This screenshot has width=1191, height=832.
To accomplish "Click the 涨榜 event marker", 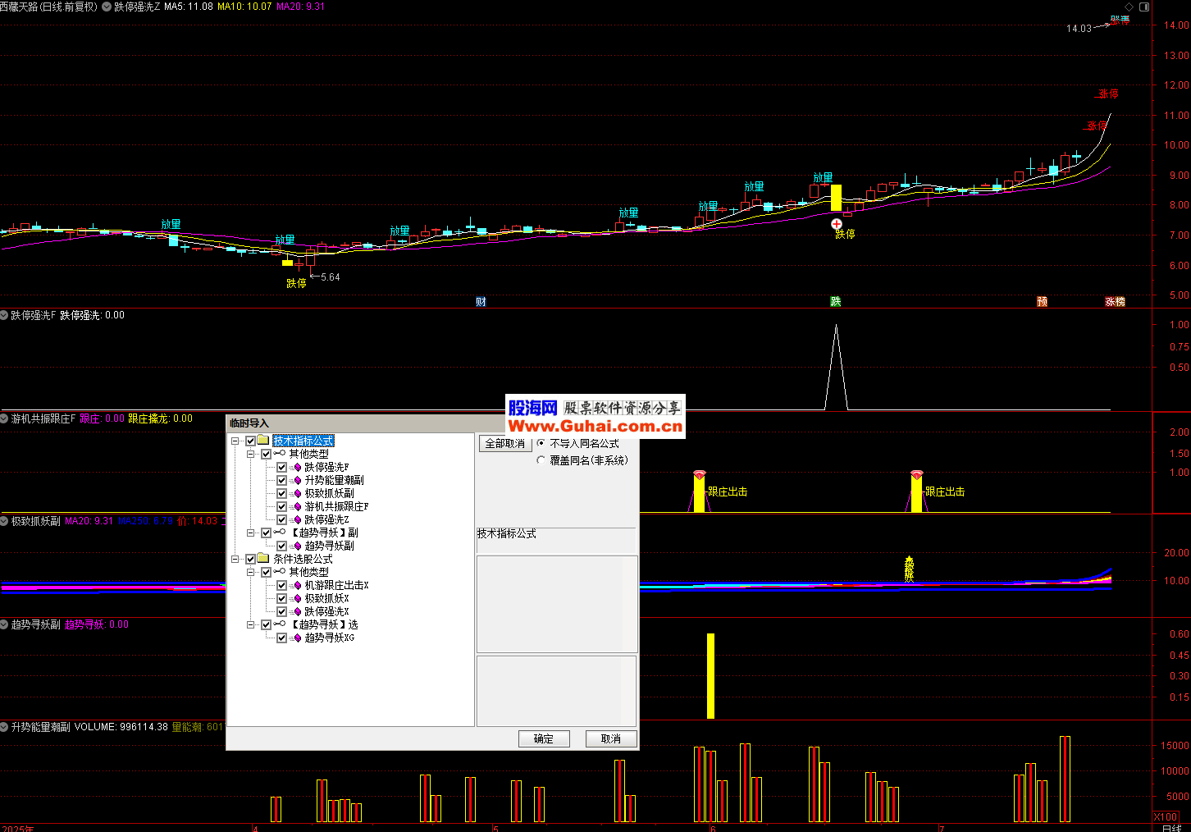I will (1116, 302).
